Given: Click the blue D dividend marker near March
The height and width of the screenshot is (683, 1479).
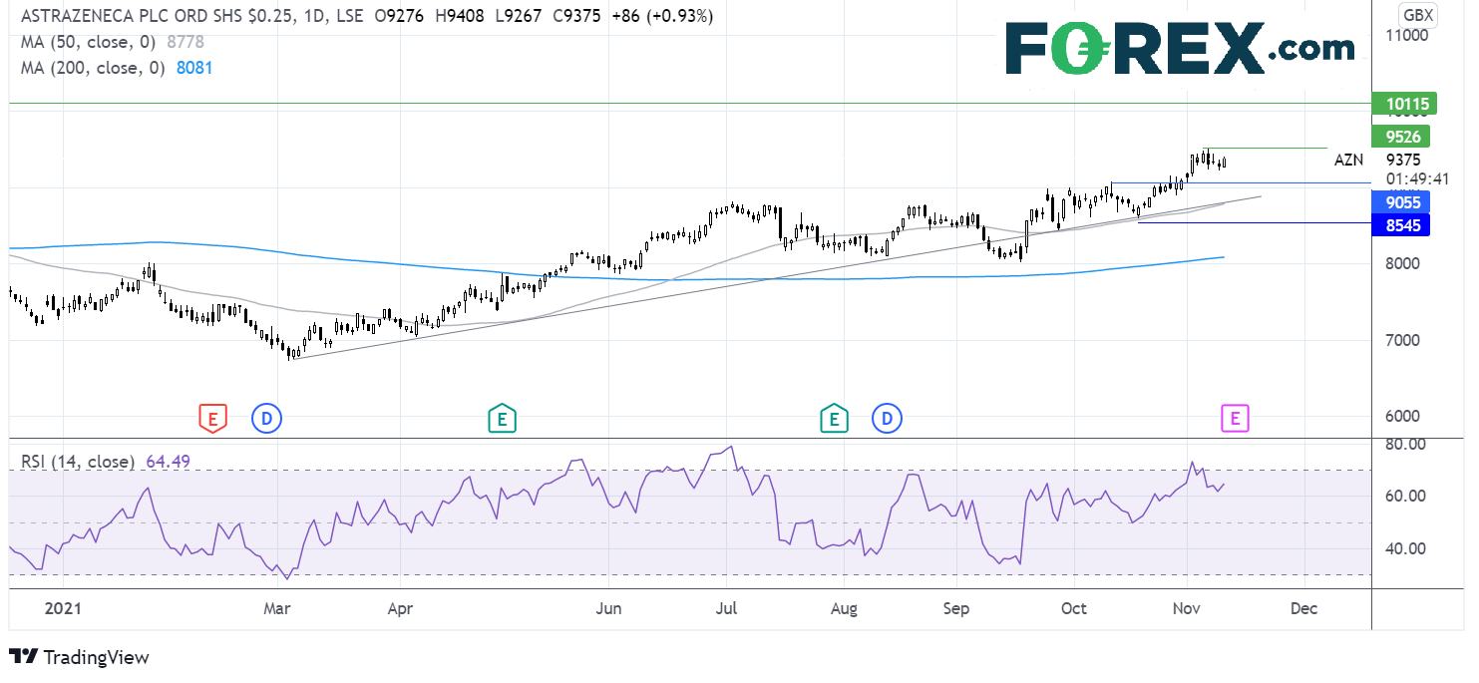Looking at the screenshot, I should point(266,419).
